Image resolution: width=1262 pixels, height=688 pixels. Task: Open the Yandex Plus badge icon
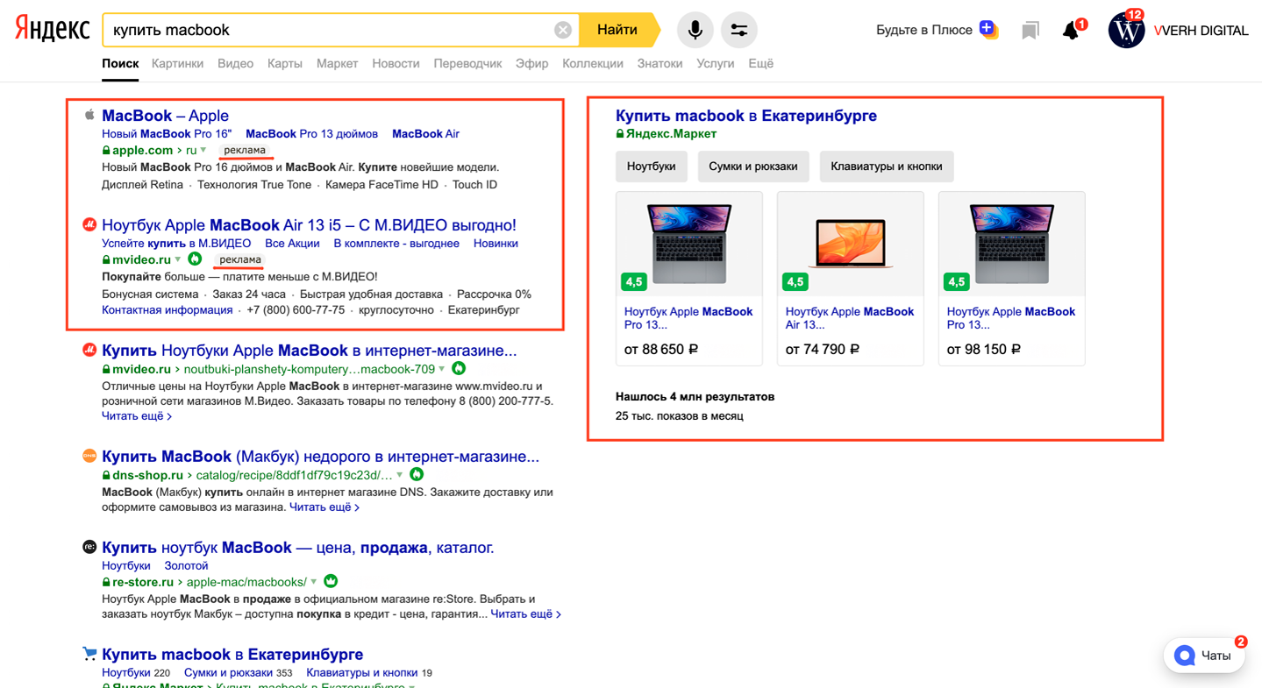coord(989,30)
